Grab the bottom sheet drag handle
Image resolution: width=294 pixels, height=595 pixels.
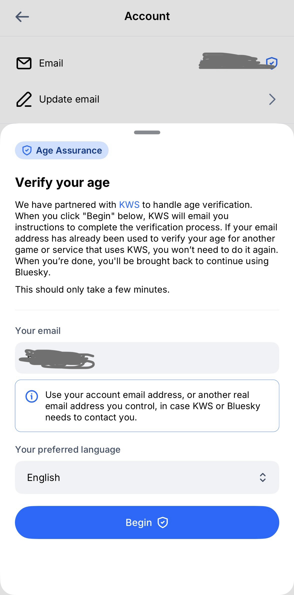(x=147, y=132)
